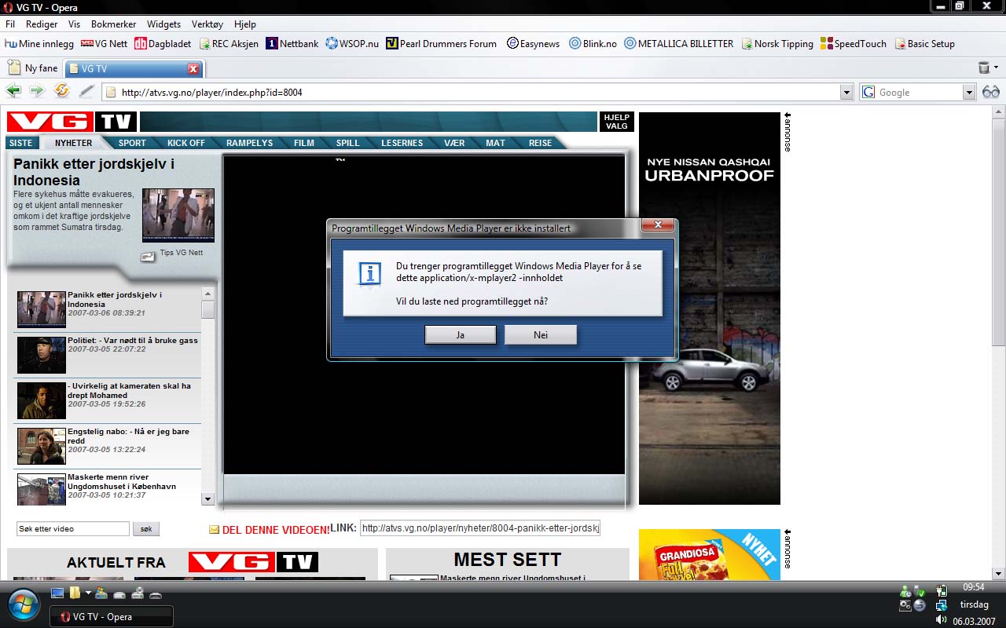Expand the Google search engine dropdown
Image resolution: width=1006 pixels, height=628 pixels.
pos(969,93)
